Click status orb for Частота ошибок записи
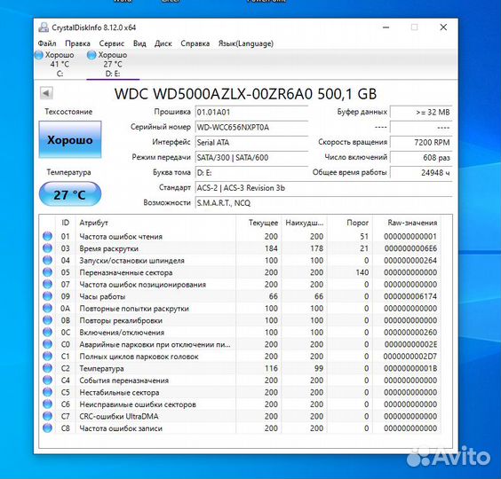501x479 pixels. [47, 428]
